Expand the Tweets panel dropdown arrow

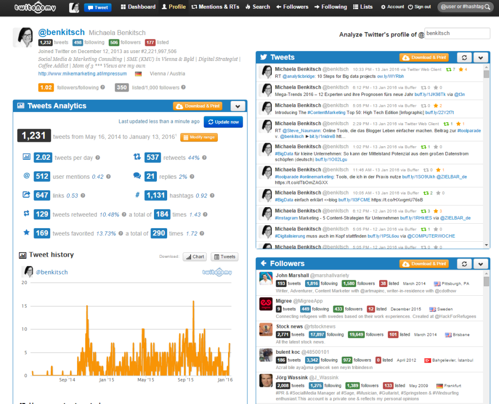point(480,58)
